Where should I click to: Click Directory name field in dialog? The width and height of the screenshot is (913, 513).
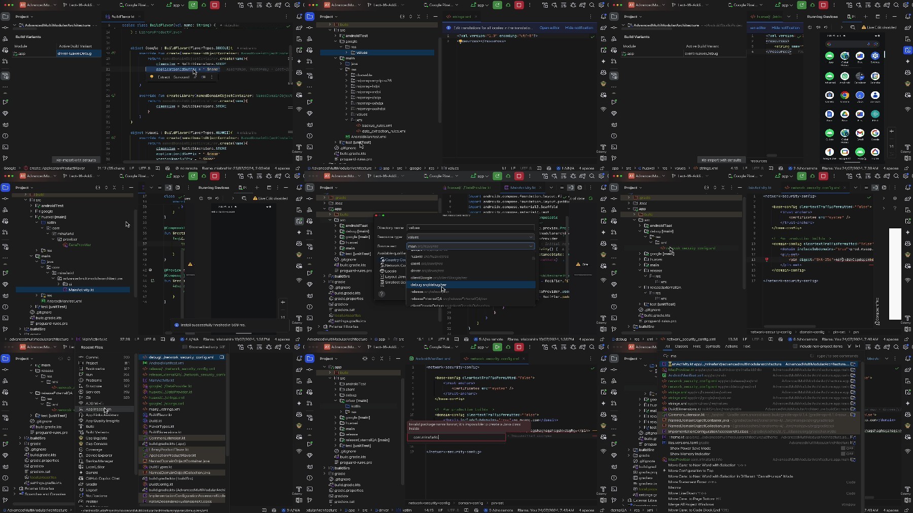click(470, 228)
